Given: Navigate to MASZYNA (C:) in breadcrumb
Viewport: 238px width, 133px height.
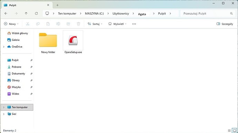Looking at the screenshot, I should pos(94,13).
